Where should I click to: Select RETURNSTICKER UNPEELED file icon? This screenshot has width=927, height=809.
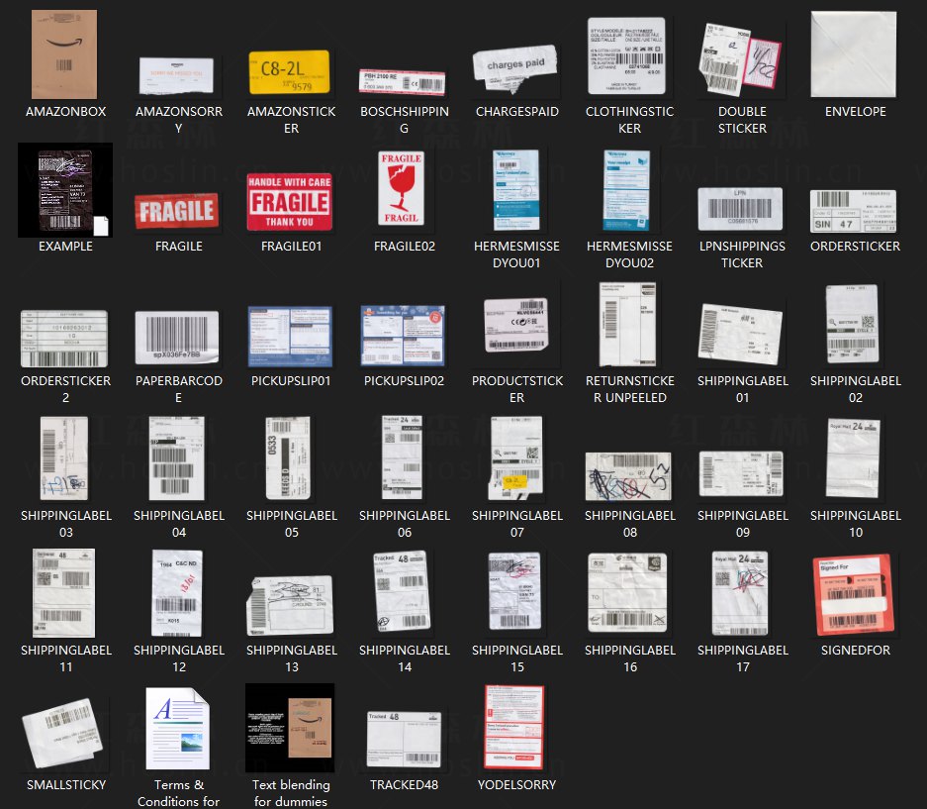(627, 325)
